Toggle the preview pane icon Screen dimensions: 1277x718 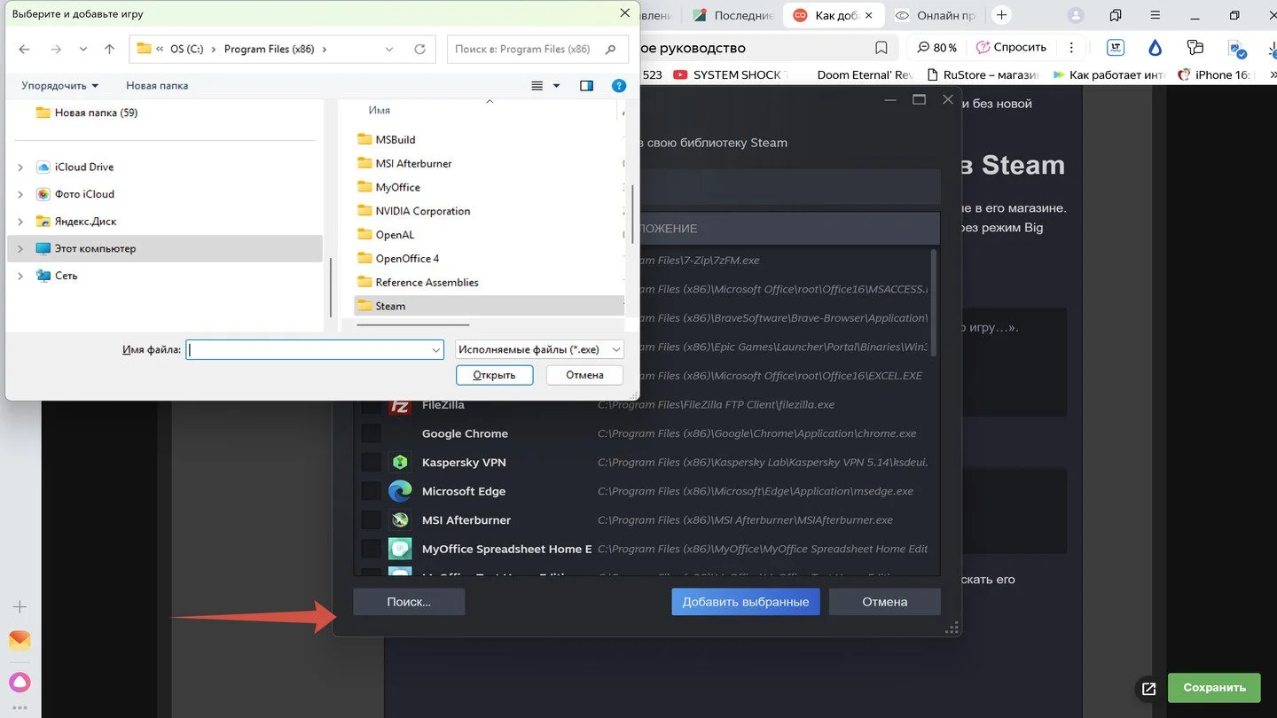586,86
